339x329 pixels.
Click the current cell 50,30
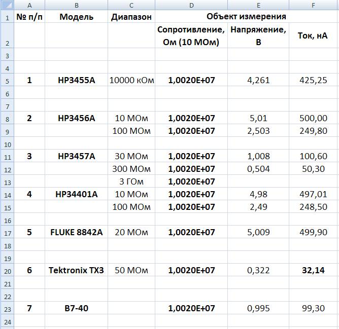(313, 168)
